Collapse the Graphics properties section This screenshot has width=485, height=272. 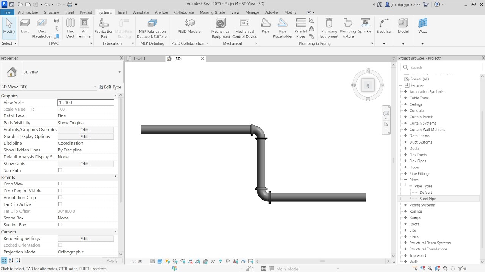[116, 95]
